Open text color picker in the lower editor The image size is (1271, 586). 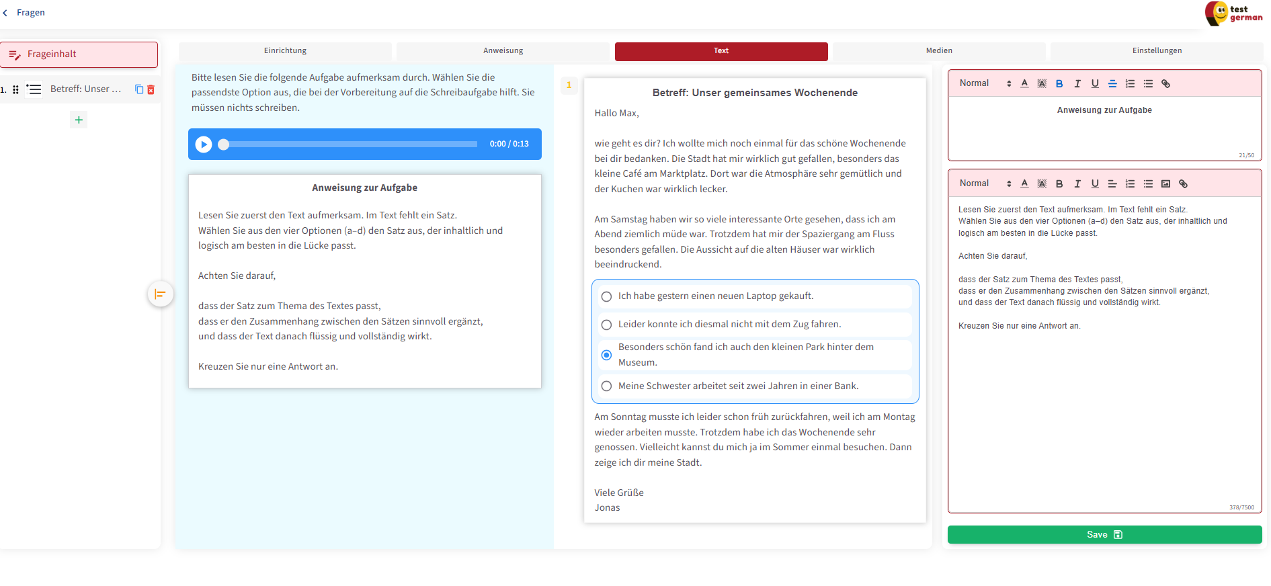(x=1024, y=184)
